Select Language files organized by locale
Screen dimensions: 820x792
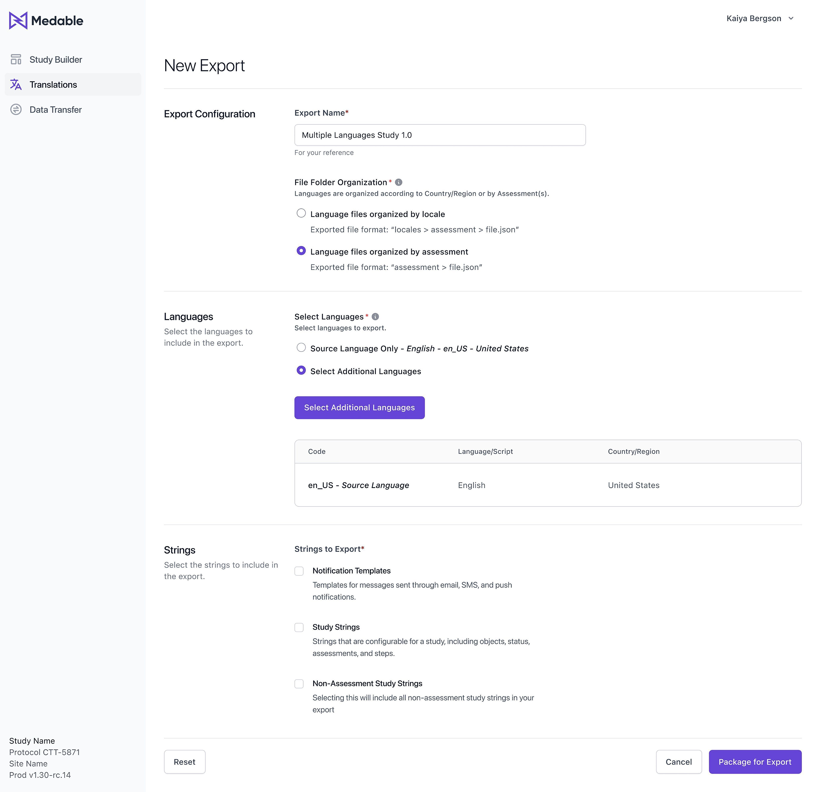pyautogui.click(x=301, y=213)
